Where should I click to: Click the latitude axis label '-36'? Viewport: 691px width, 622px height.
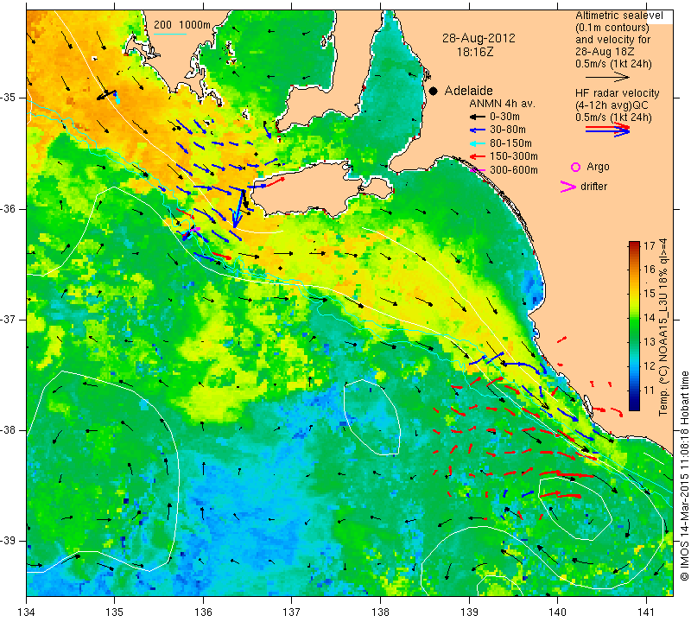click(x=10, y=208)
